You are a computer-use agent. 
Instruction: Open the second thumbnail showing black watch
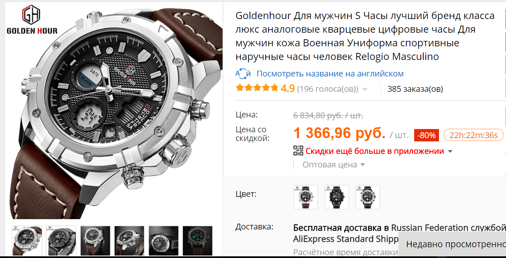[x=61, y=241]
